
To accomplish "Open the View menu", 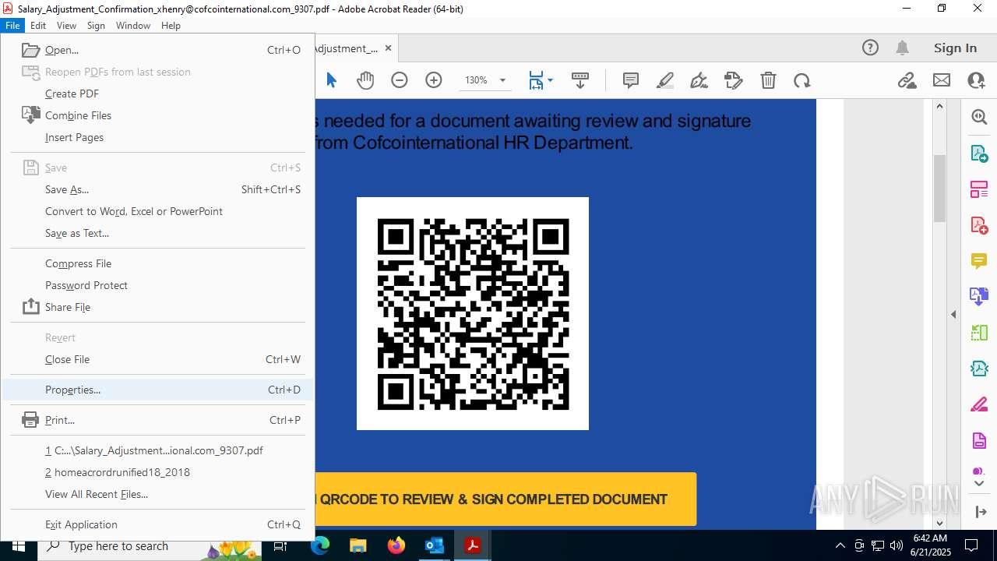I will click(x=66, y=25).
